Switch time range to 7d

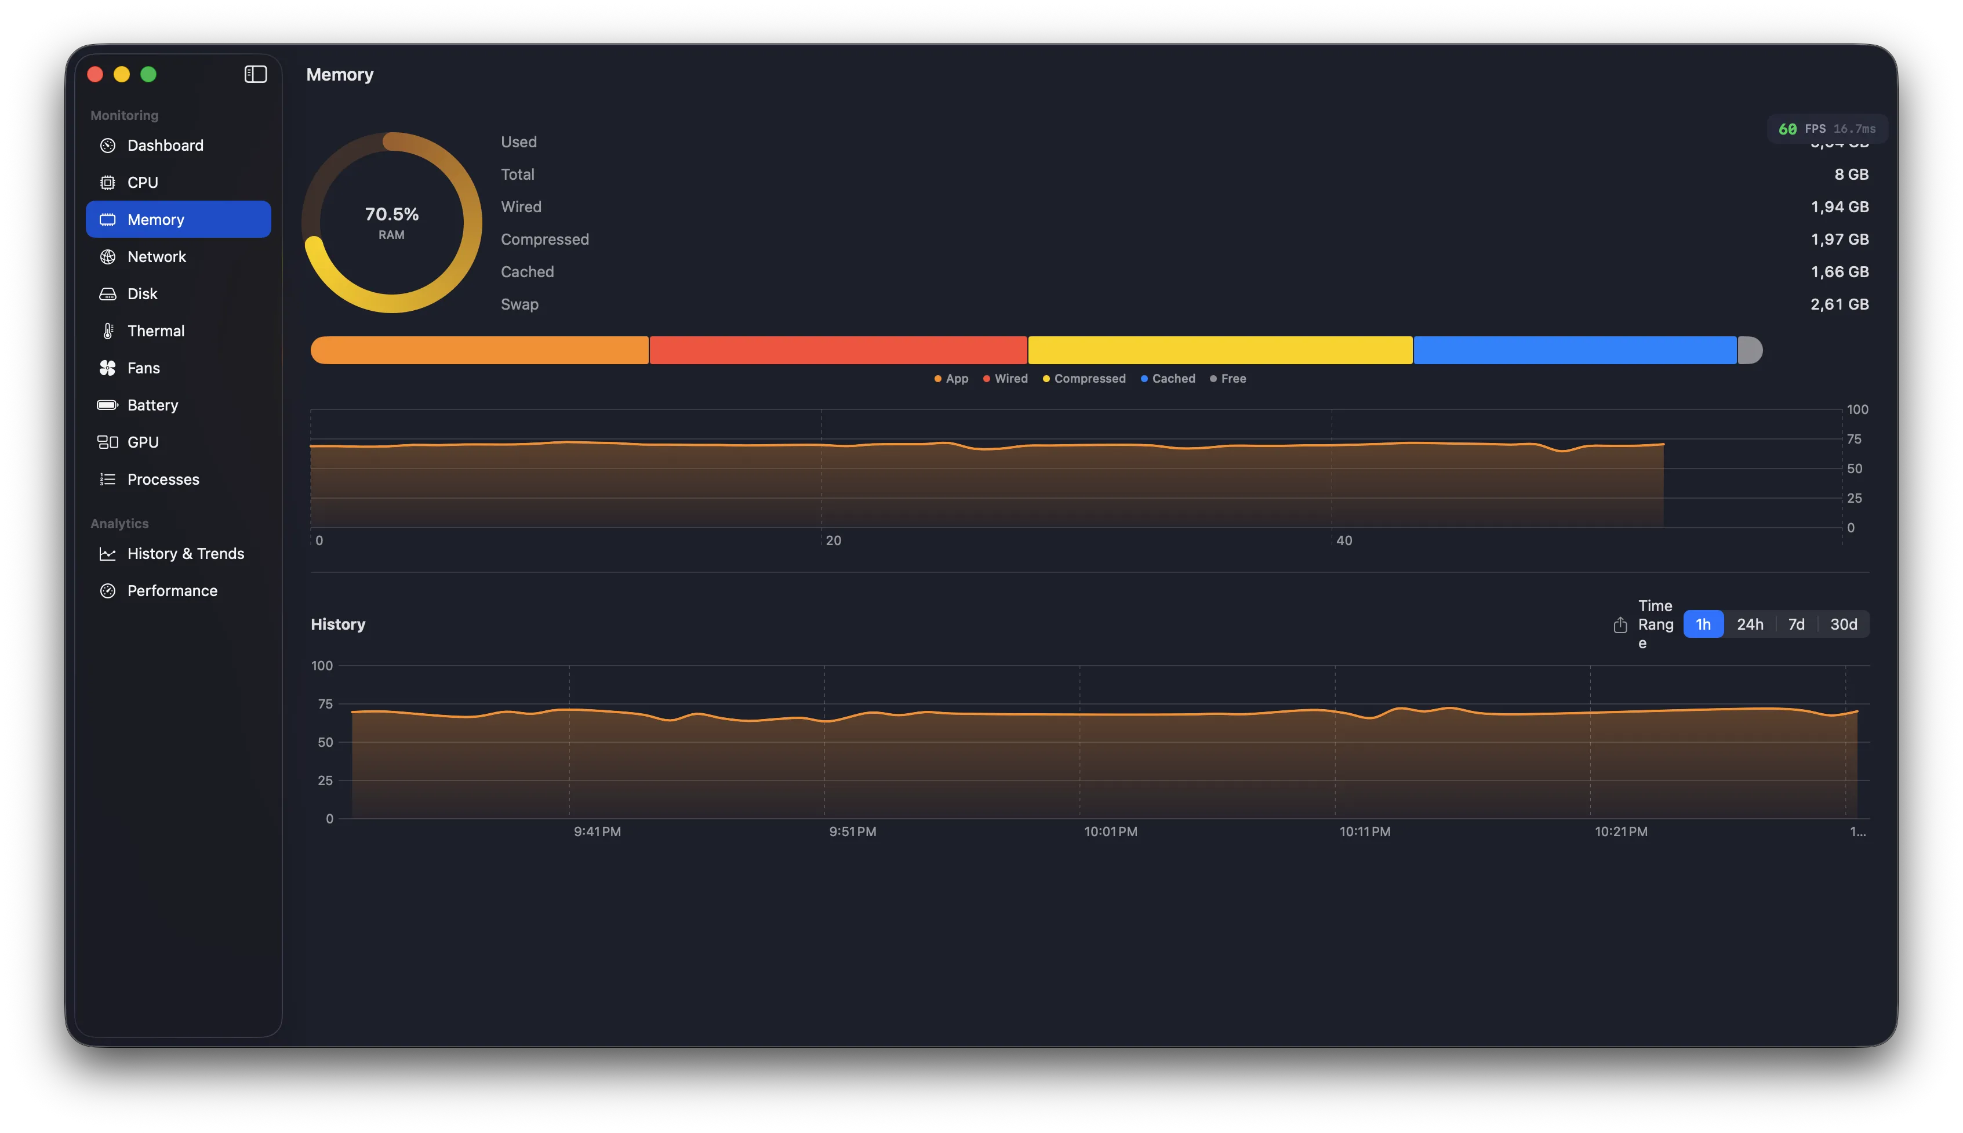tap(1797, 623)
